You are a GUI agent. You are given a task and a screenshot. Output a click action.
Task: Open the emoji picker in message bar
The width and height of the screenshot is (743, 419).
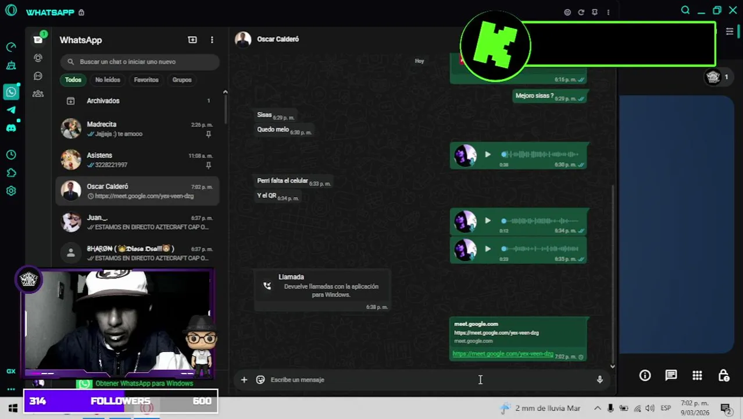(260, 379)
